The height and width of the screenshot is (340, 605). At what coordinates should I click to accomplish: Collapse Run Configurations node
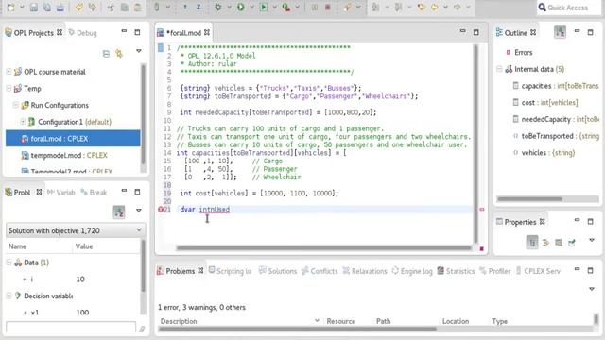coord(15,105)
